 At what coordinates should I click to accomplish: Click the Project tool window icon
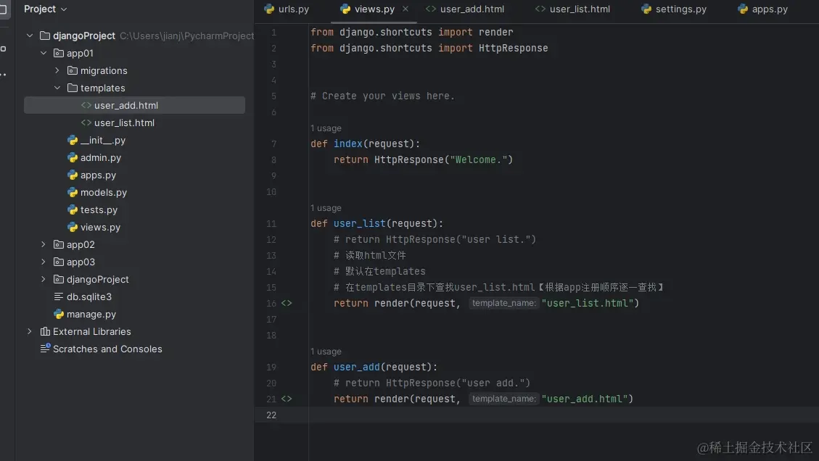pyautogui.click(x=3, y=9)
